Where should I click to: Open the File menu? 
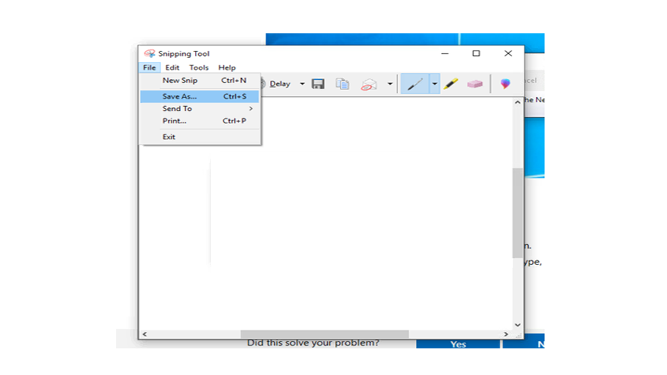point(150,67)
